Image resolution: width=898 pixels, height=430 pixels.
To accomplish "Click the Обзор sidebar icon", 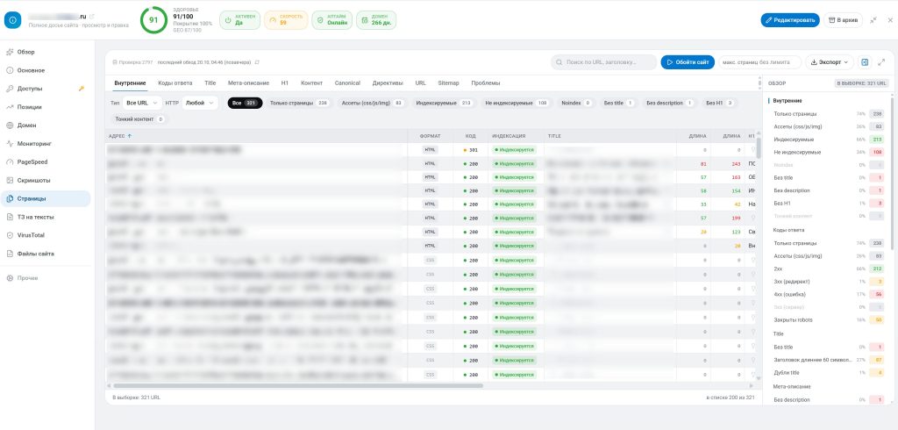I will click(x=10, y=52).
